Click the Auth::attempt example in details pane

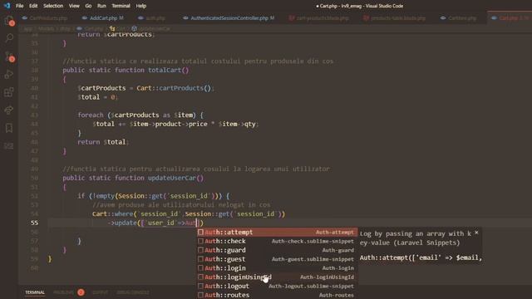[x=421, y=257]
